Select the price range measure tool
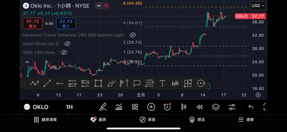Viewport: 287px width, 132px height. coord(188,83)
